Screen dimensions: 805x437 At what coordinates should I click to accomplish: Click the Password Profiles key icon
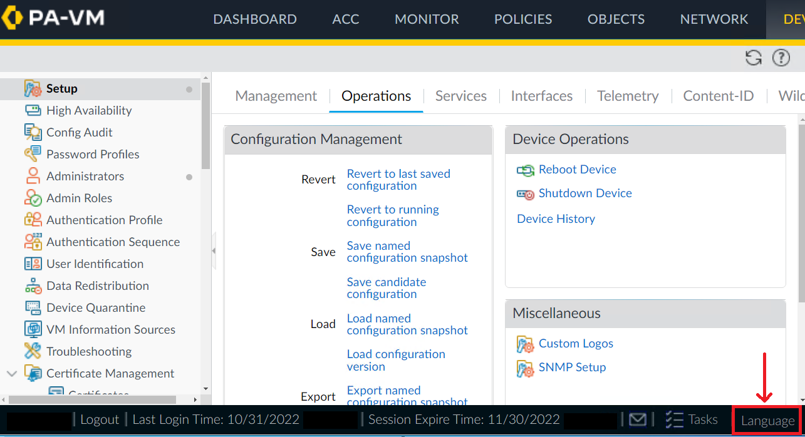click(x=33, y=154)
